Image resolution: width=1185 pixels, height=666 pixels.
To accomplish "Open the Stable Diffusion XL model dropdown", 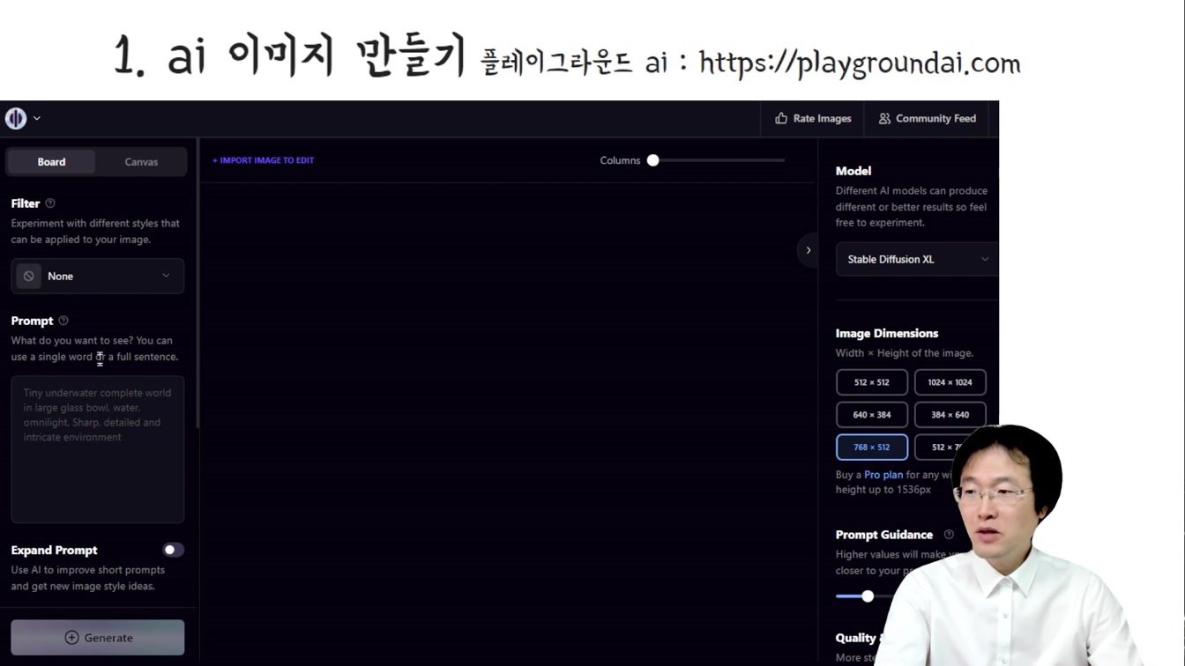I will pyautogui.click(x=917, y=259).
